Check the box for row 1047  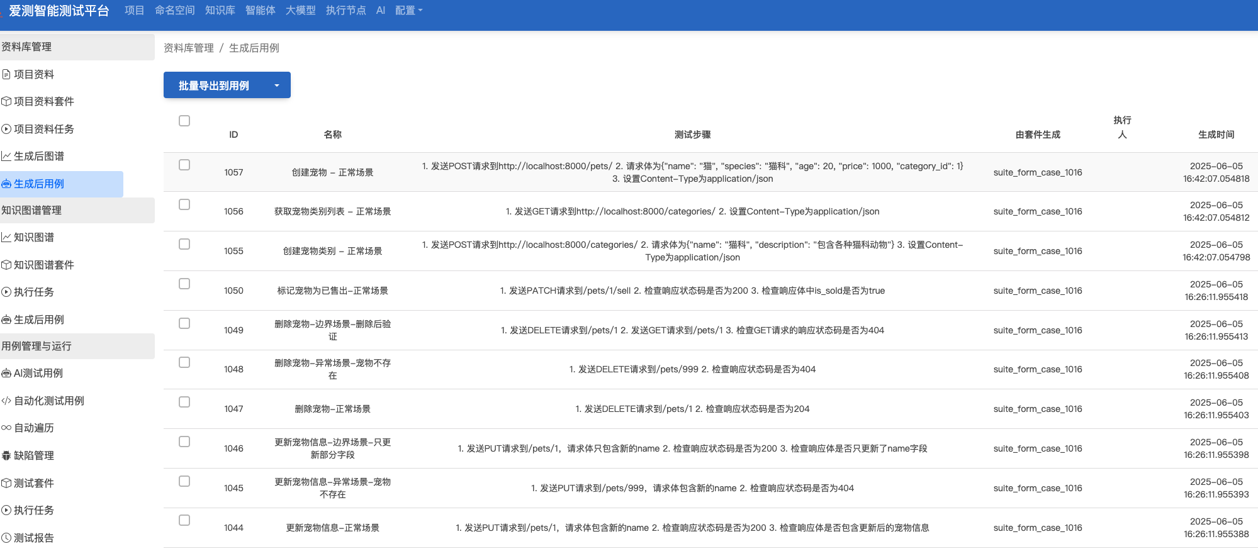click(x=184, y=402)
